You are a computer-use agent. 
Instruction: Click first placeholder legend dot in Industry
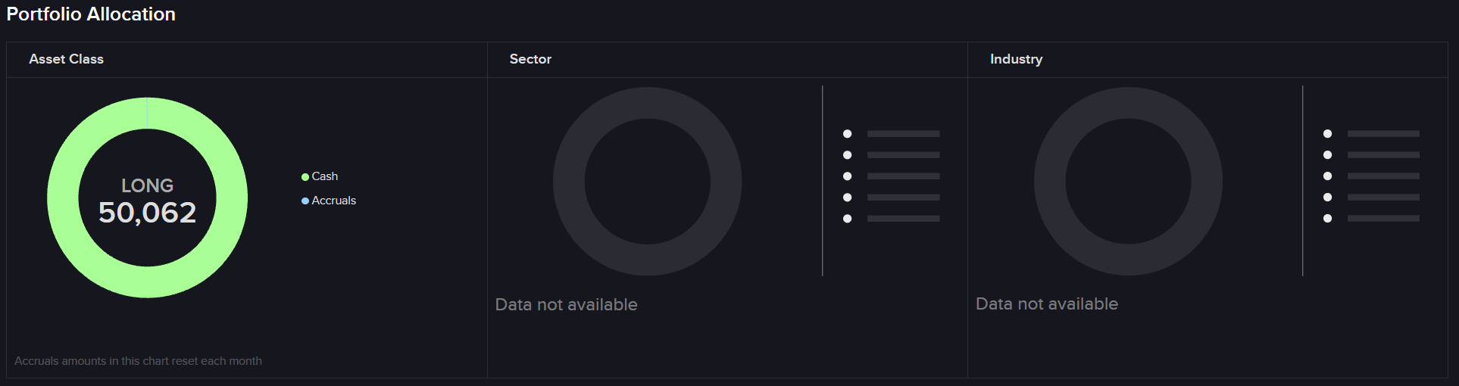(1328, 134)
